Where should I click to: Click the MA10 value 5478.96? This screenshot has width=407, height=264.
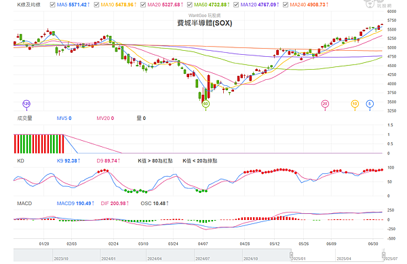tap(124, 5)
